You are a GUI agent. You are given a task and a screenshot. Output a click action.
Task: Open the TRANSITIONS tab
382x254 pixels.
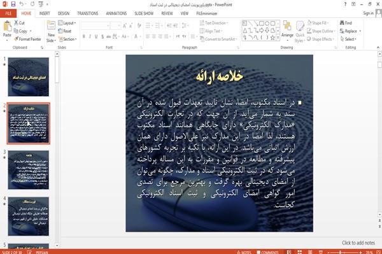click(88, 13)
